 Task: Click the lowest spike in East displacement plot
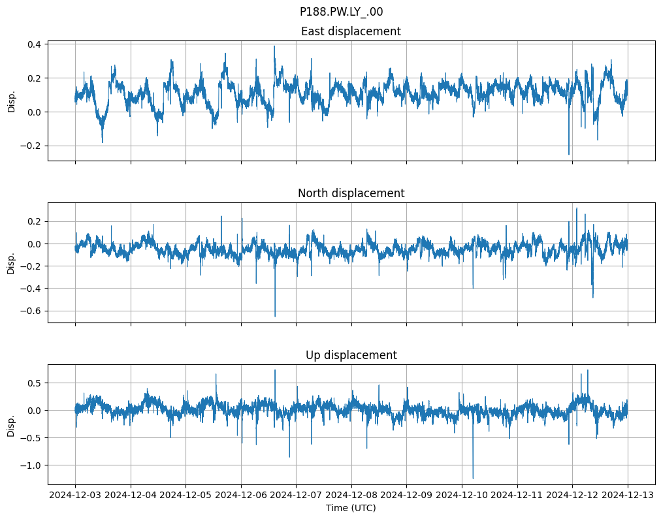tap(568, 154)
